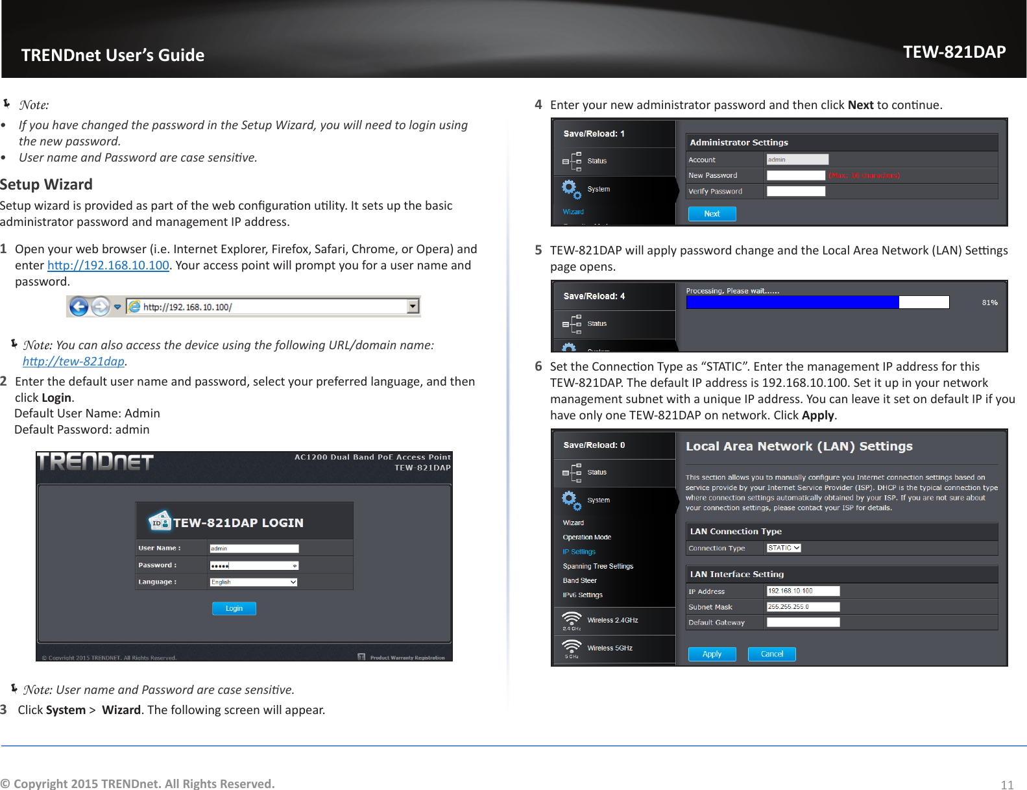Click the browser back arrow icon

point(79,306)
